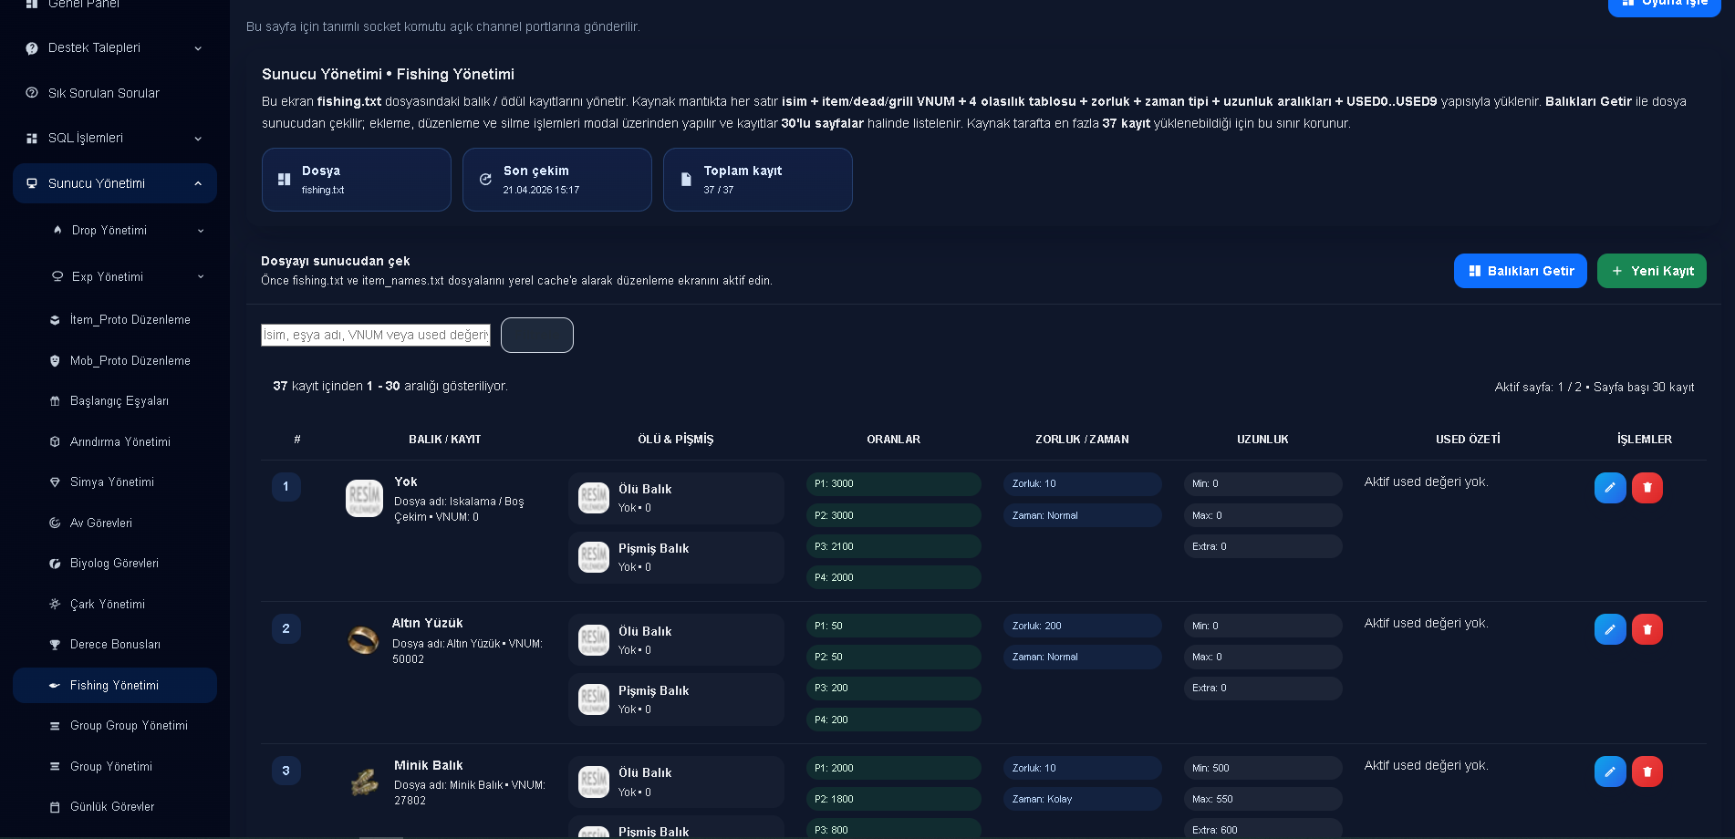Viewport: 1735px width, 839px height.
Task: Click SQL İşlemleri grid icon
Action: tap(32, 138)
